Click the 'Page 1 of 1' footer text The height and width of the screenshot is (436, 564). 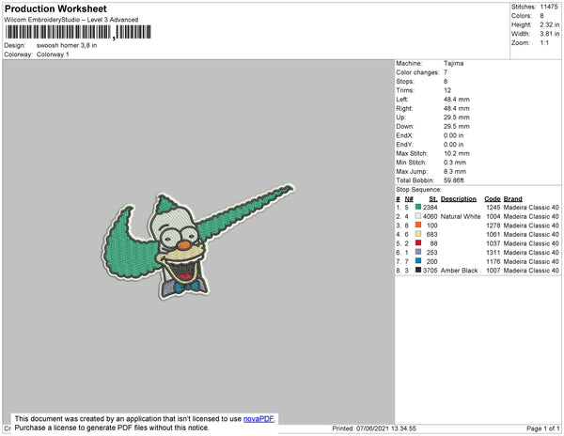(543, 428)
